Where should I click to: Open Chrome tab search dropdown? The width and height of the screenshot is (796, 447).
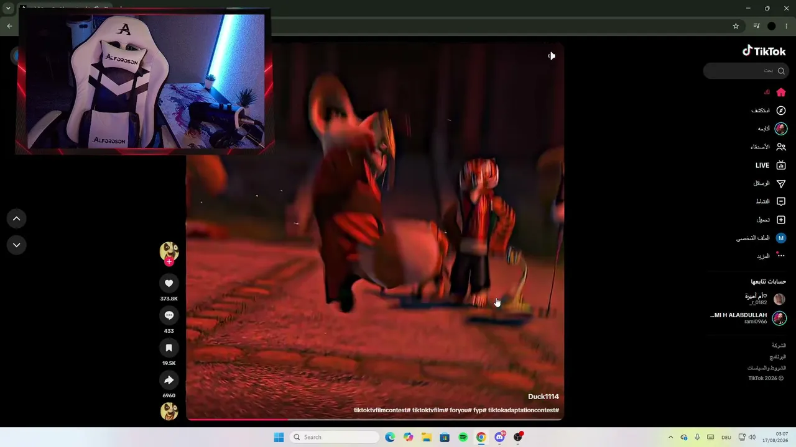coord(8,9)
